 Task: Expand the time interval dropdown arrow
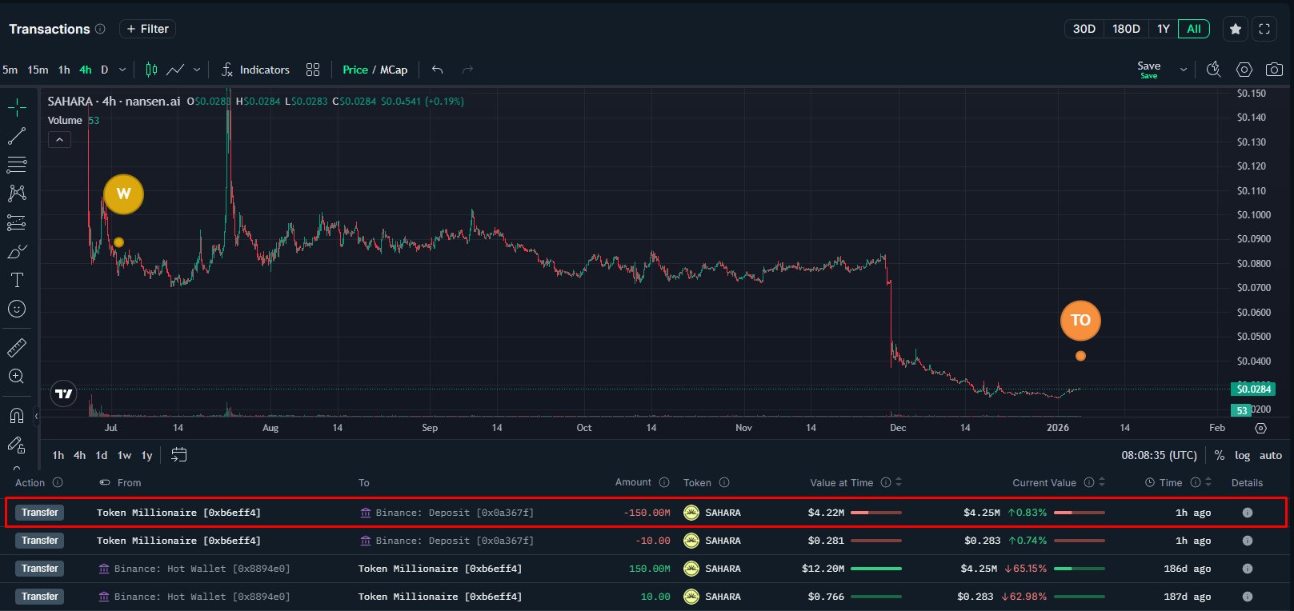[x=122, y=70]
